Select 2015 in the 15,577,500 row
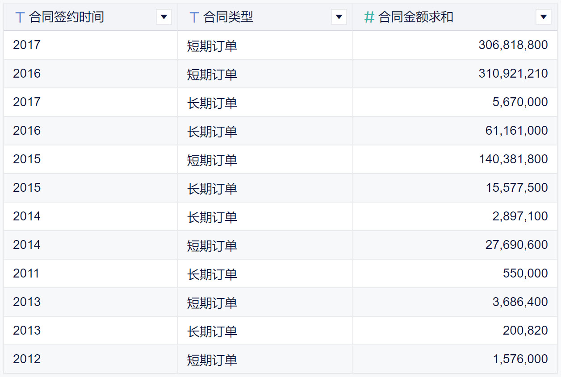 [x=27, y=188]
